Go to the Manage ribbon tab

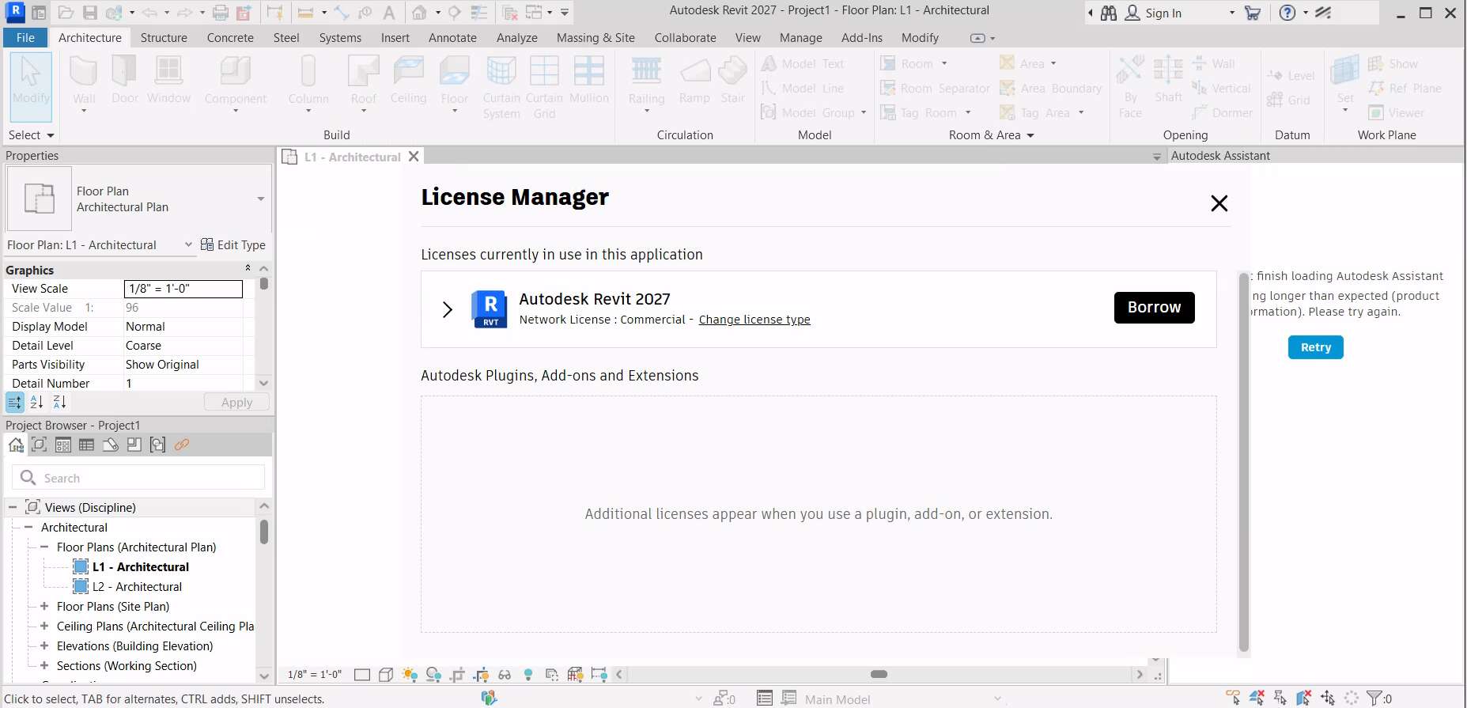point(800,37)
